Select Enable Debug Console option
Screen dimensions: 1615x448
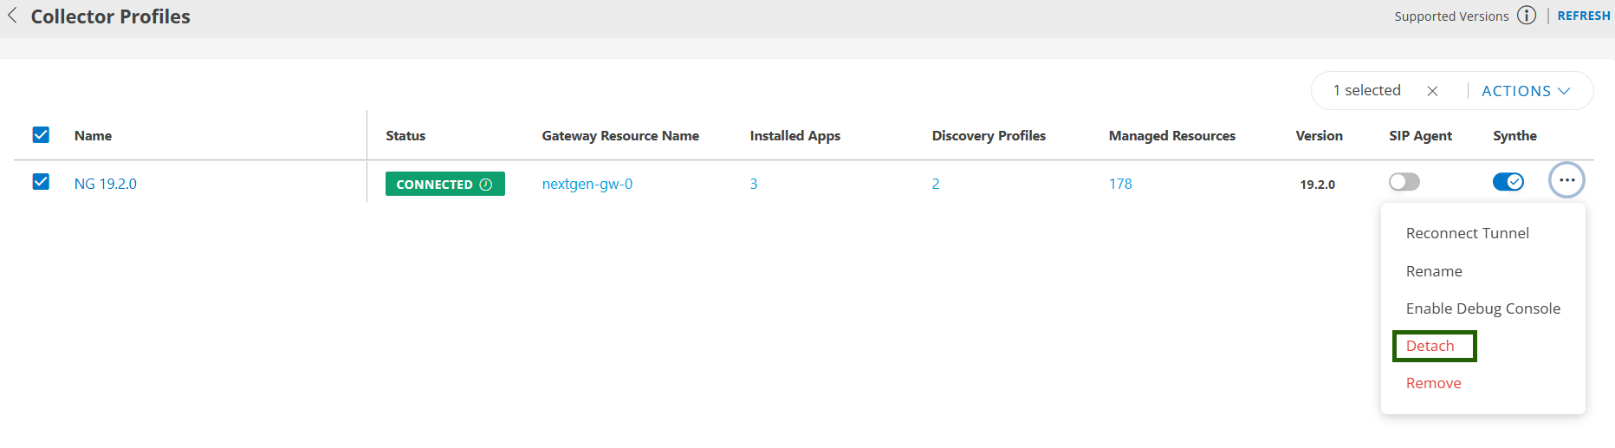[x=1482, y=308]
